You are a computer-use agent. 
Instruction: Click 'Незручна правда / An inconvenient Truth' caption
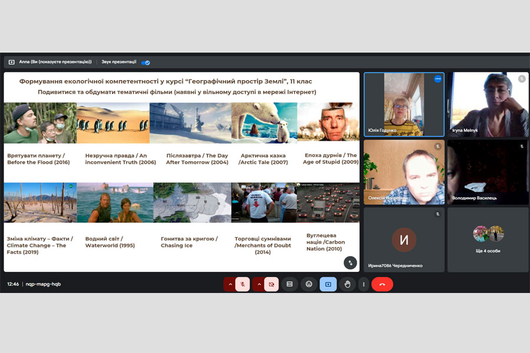pyautogui.click(x=121, y=159)
